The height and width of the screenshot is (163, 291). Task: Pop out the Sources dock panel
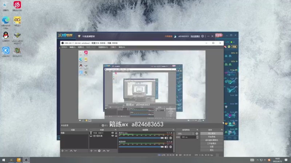116,130
